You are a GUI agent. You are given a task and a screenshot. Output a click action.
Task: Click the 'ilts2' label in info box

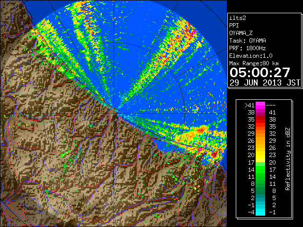(238, 18)
